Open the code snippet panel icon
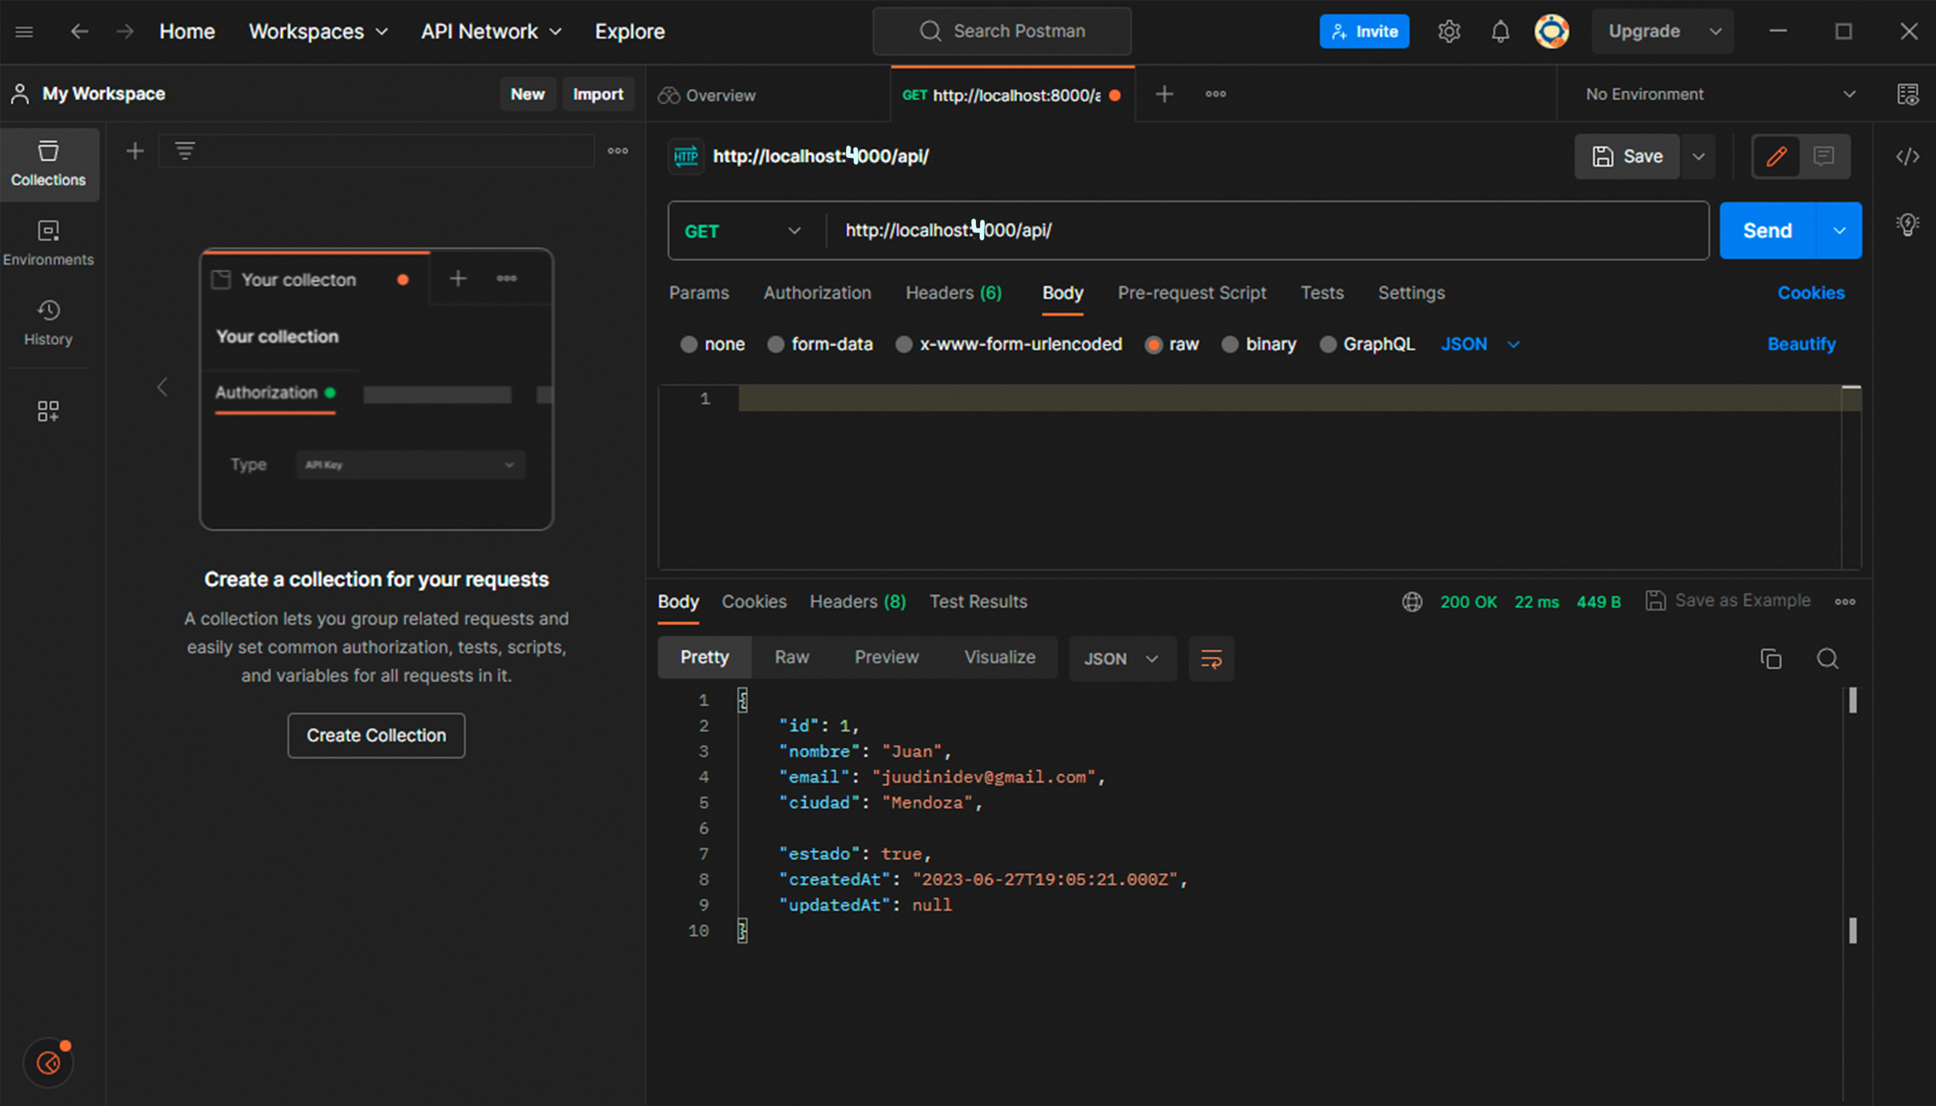The image size is (1936, 1106). 1907,156
